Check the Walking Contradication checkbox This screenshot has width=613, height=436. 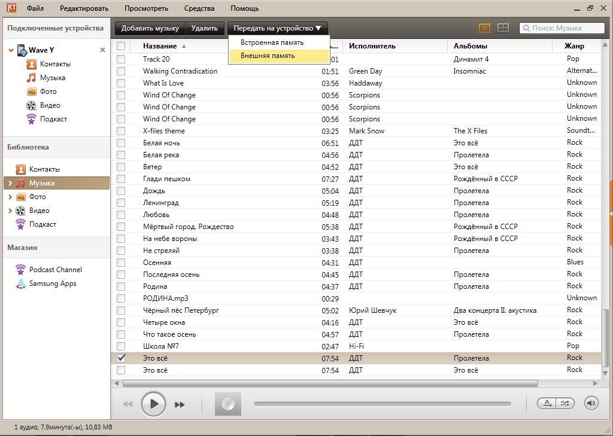tap(121, 72)
